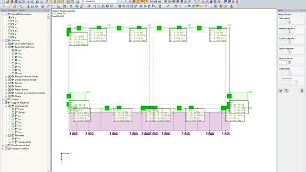The image size is (306, 172).
Task: Expand the Principal Internal Forces node
Action: tap(6, 76)
